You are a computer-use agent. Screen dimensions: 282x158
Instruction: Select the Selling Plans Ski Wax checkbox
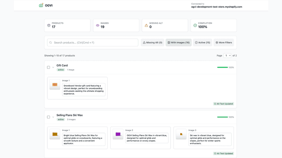tap(49, 117)
